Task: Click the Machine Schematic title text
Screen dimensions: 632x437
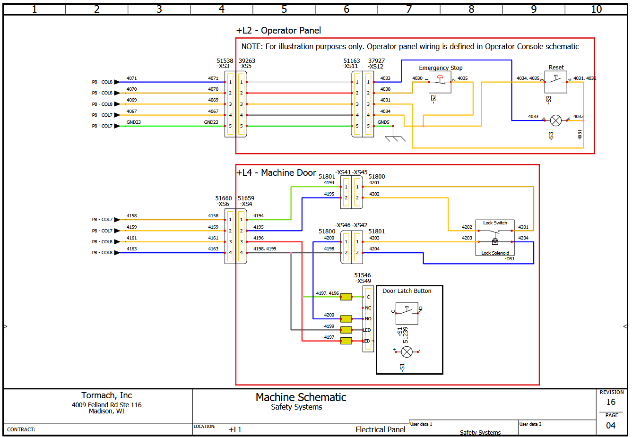Action: pyautogui.click(x=301, y=397)
